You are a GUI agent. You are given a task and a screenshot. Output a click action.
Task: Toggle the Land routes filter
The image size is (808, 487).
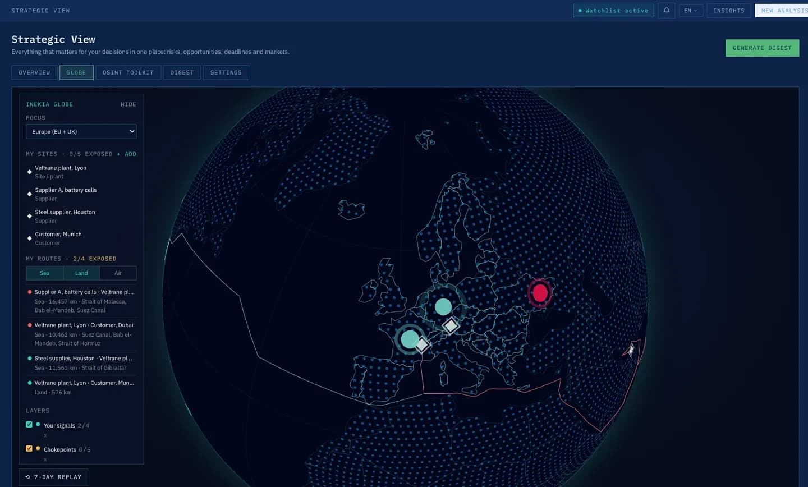tap(81, 273)
